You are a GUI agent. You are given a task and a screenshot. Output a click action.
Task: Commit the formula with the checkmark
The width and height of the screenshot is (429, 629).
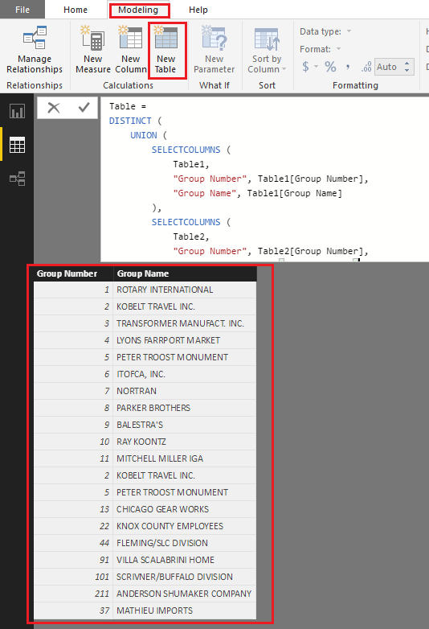click(84, 108)
